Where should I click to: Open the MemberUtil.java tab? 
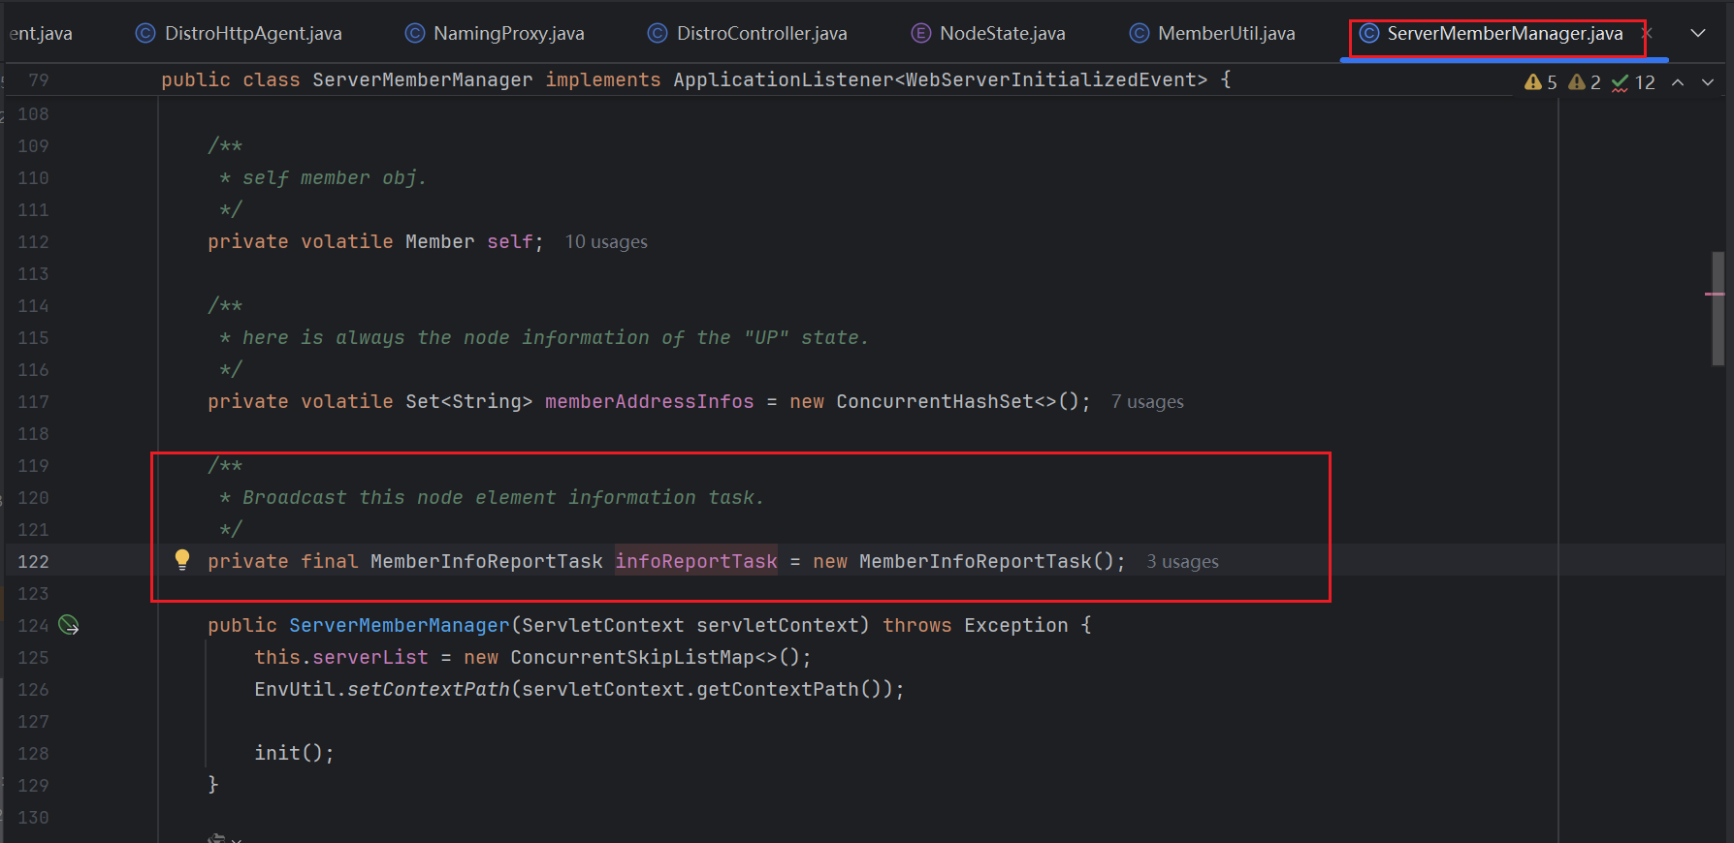pos(1226,33)
